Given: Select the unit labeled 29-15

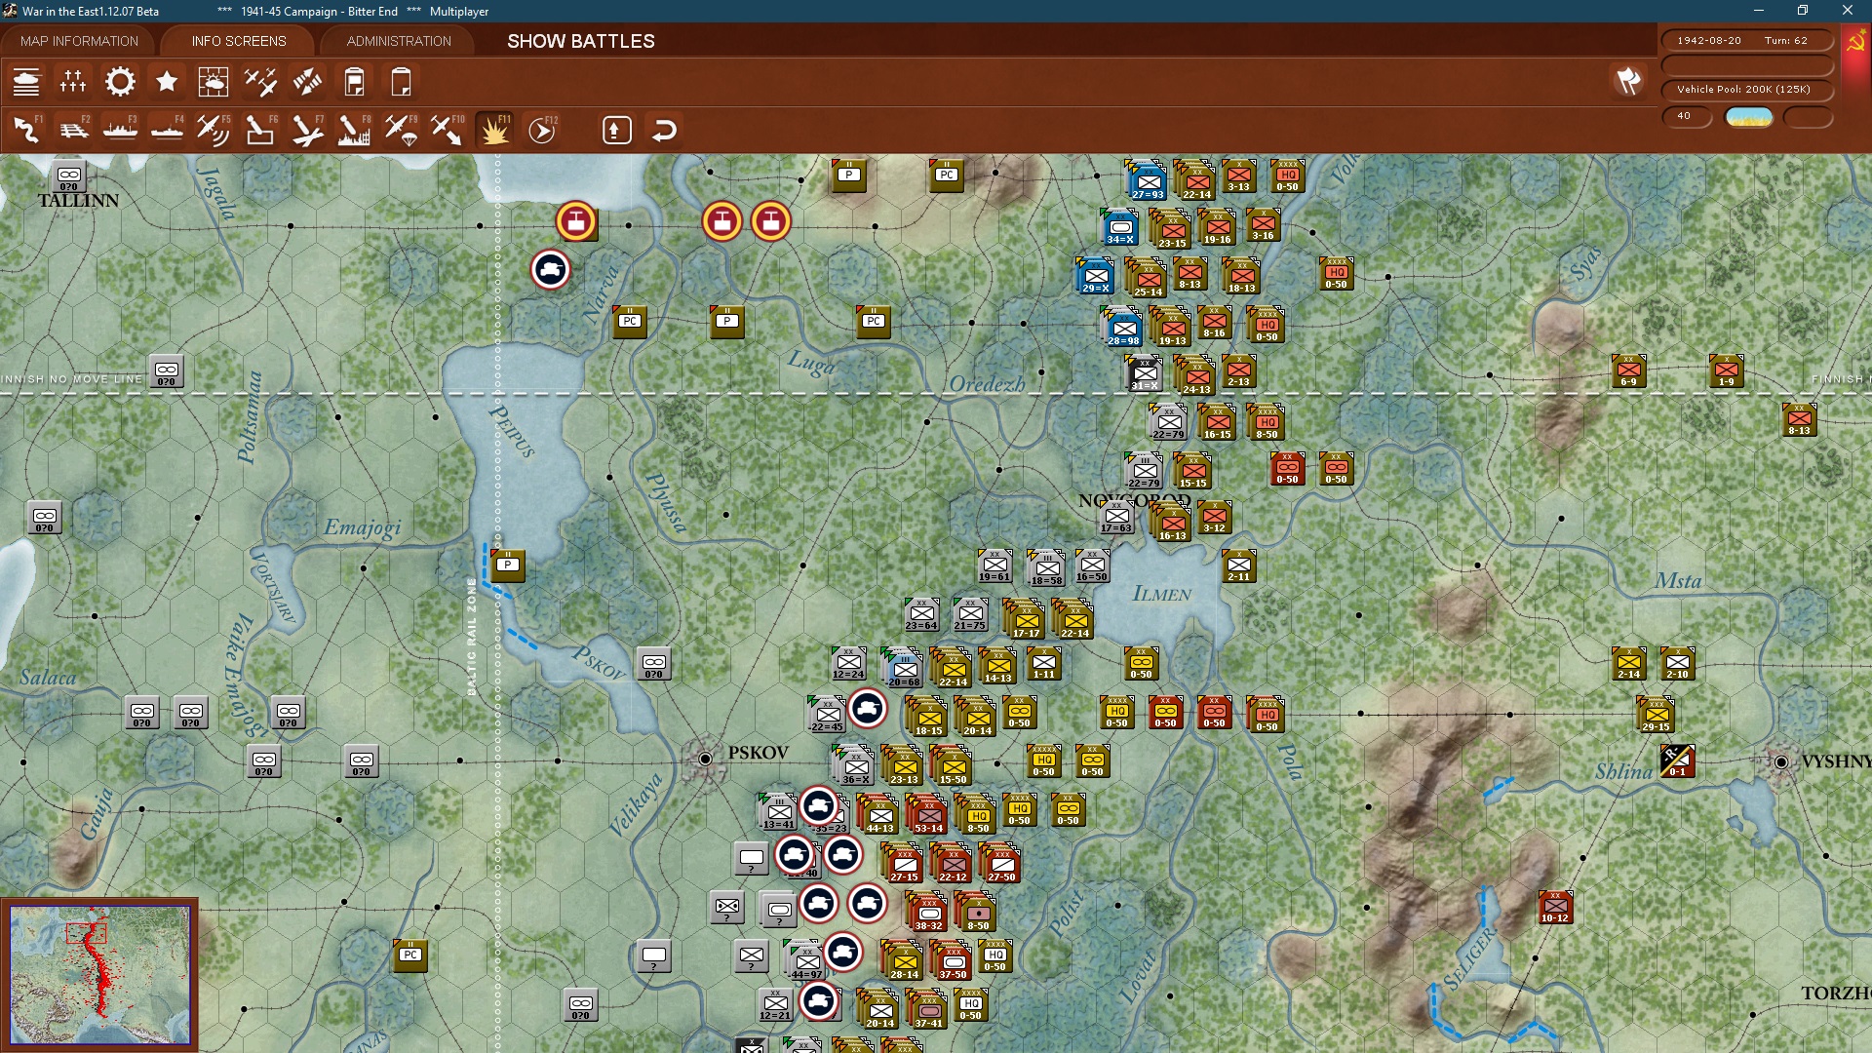Looking at the screenshot, I should (x=1656, y=714).
